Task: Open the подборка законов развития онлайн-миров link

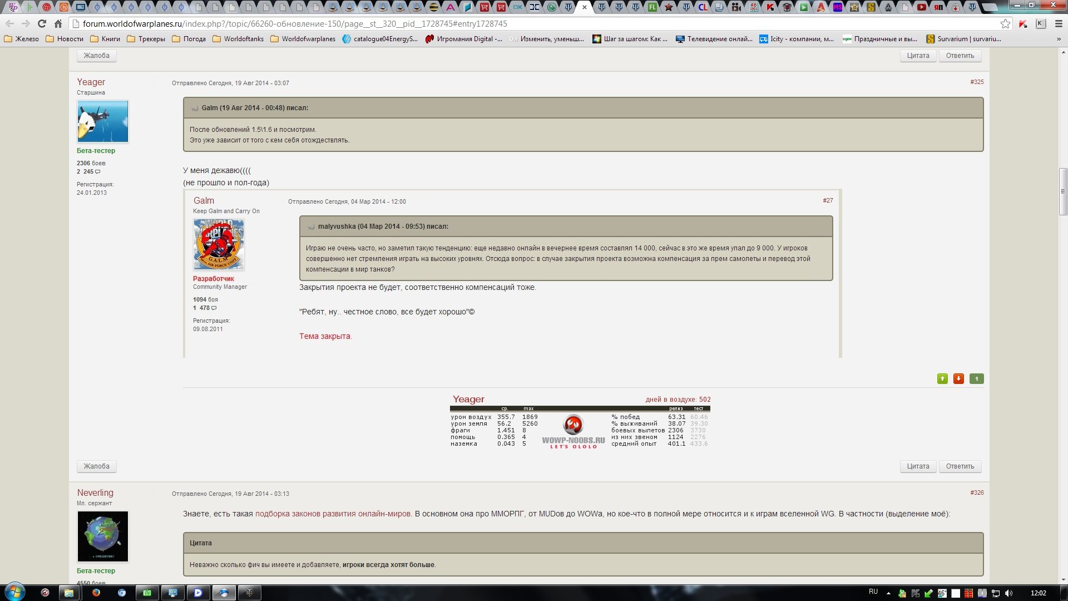Action: [333, 514]
